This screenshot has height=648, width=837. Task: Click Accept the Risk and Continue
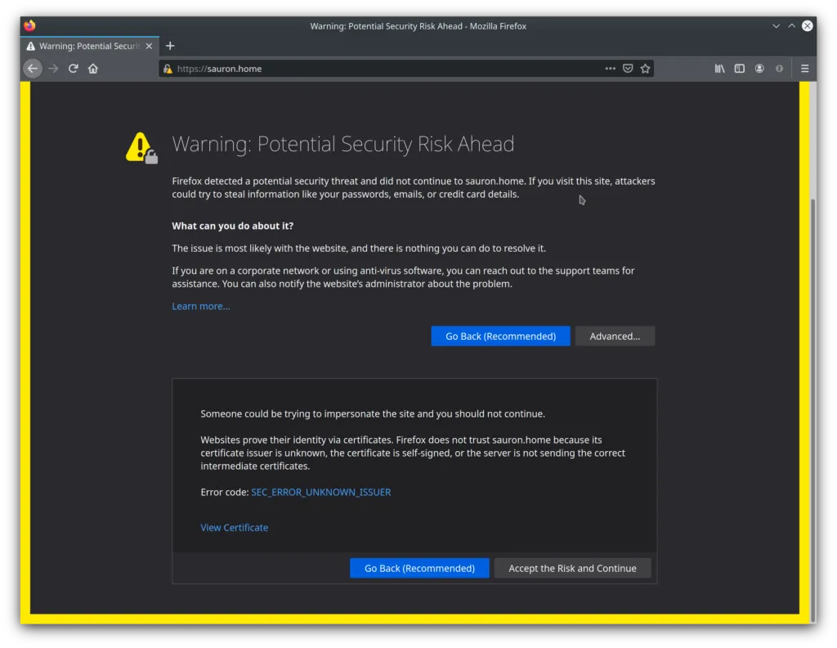point(572,568)
